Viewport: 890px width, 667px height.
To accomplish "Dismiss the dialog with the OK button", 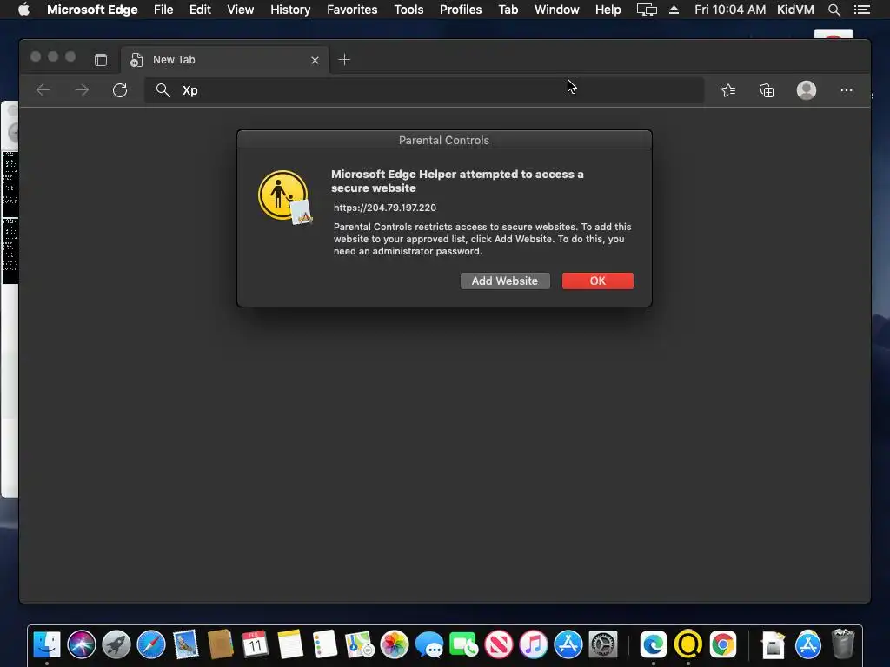I will [598, 281].
